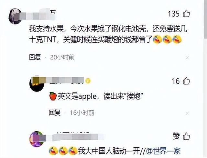
Task: Tap thumbs-up next to 赞 label
Action: (x=186, y=136)
